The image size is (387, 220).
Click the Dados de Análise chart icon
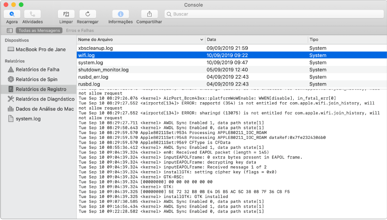[11, 109]
